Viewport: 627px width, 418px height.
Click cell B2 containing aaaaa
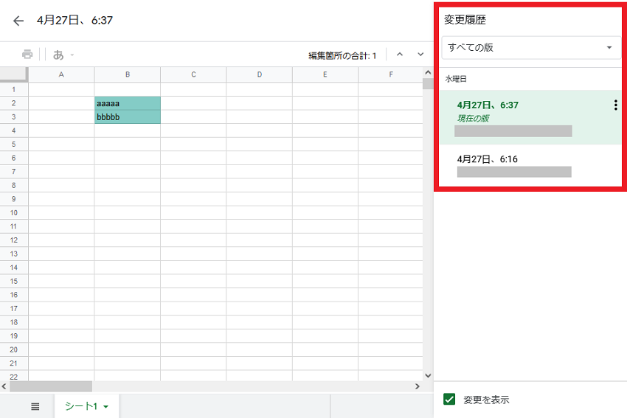point(128,103)
